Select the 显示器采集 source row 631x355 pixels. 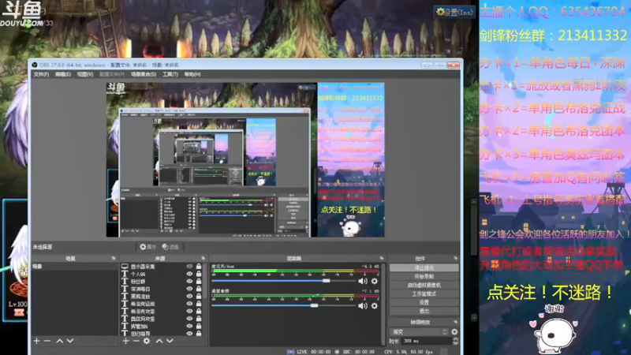161,267
